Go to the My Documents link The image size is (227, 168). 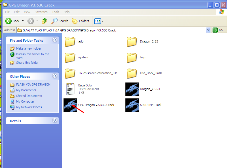point(26,90)
